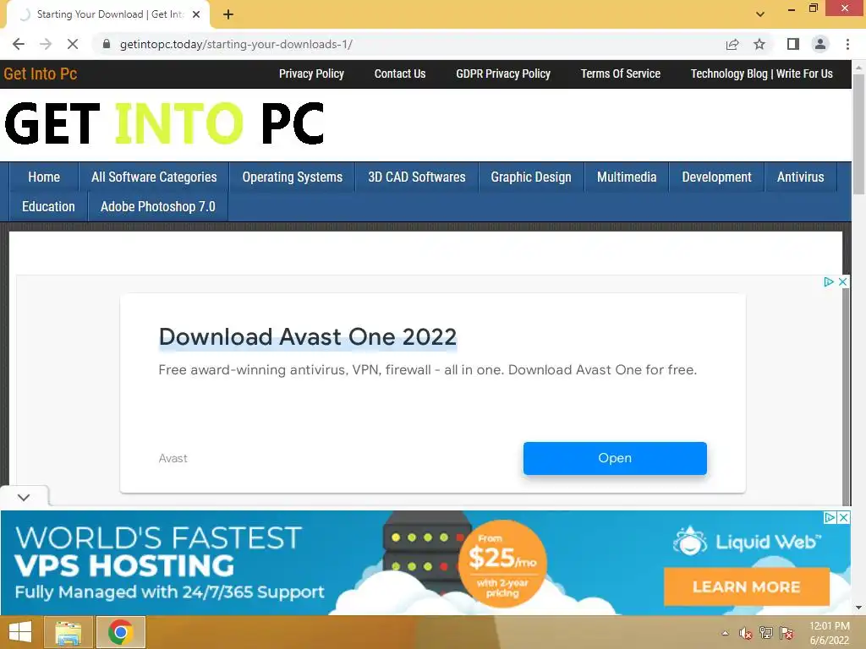Go to the Home menu item
Image resolution: width=866 pixels, height=649 pixels.
click(x=44, y=177)
